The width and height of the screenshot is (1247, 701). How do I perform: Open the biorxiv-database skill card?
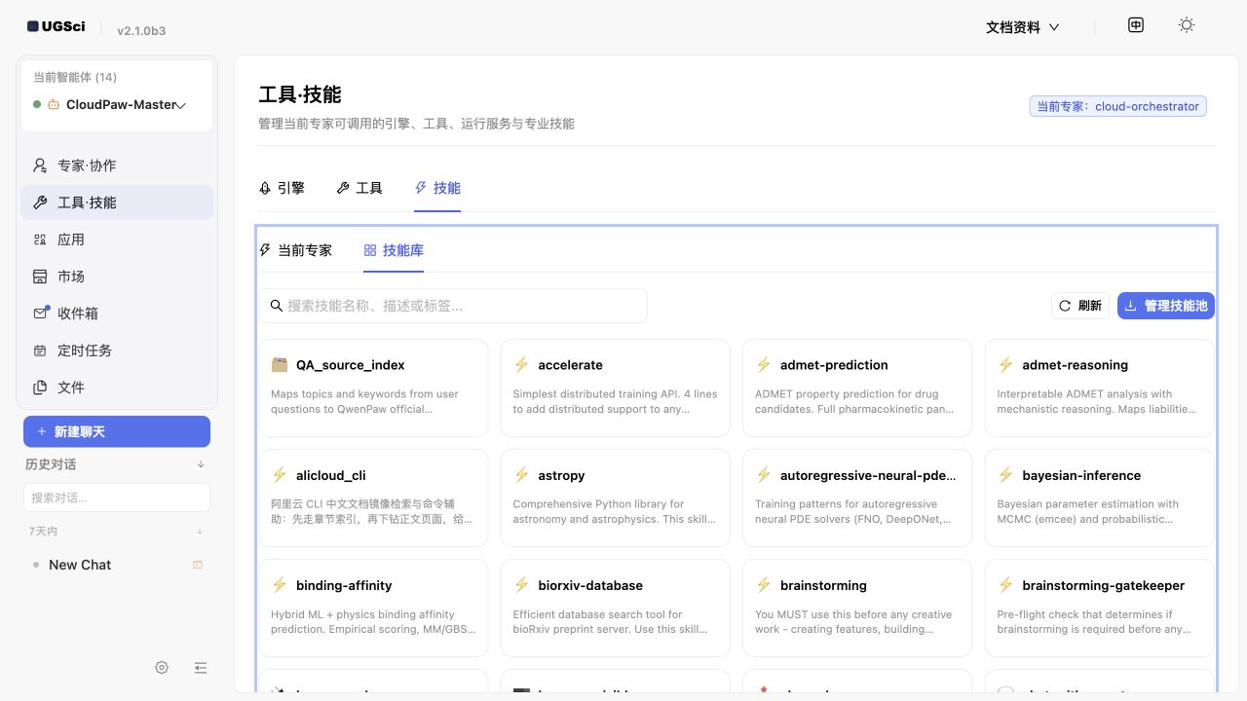click(615, 608)
